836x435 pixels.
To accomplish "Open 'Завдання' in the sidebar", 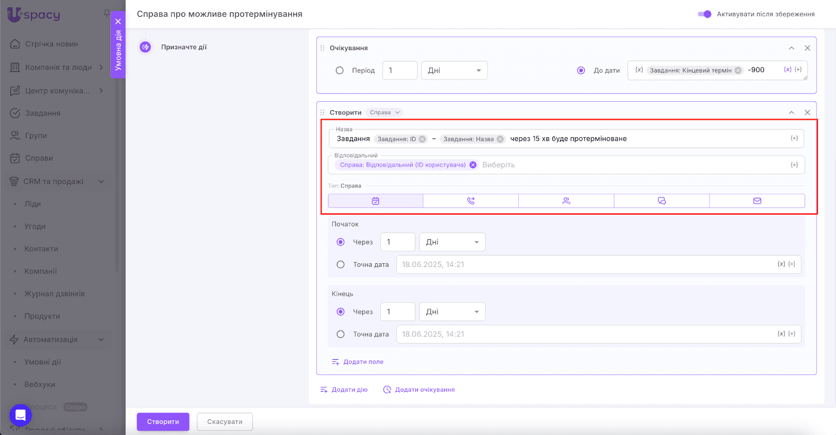I will click(x=43, y=113).
